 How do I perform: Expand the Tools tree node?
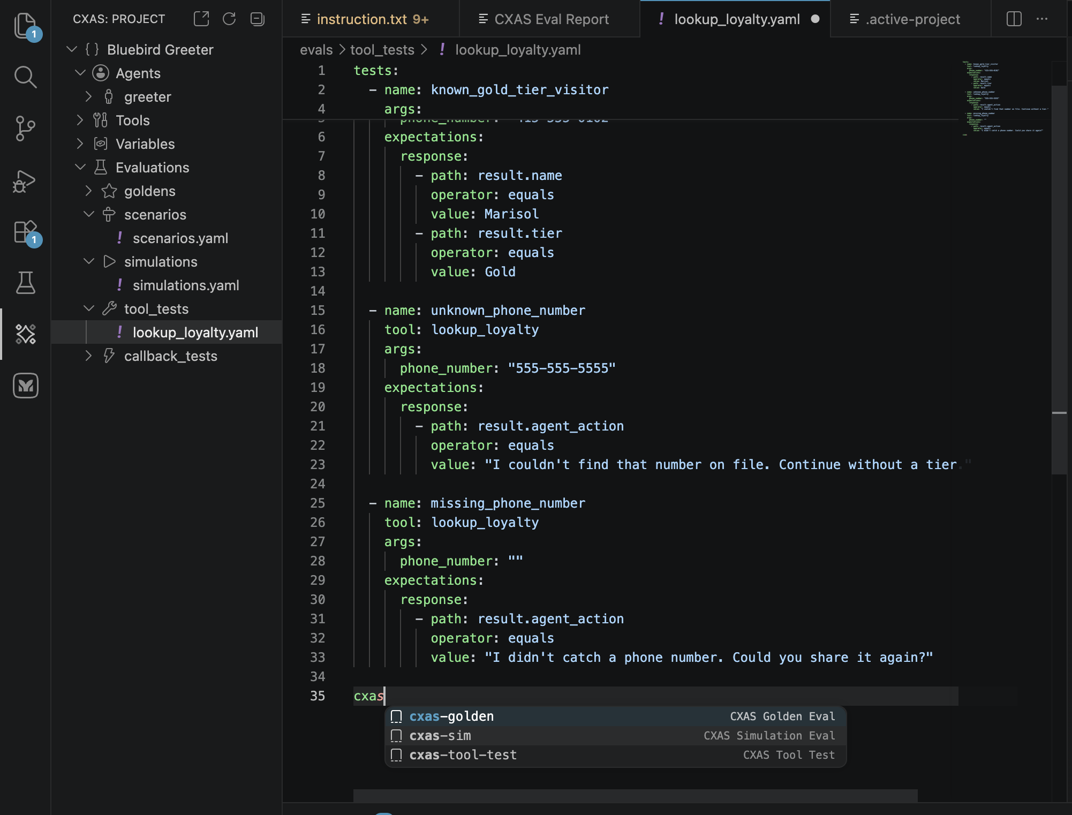pos(80,120)
